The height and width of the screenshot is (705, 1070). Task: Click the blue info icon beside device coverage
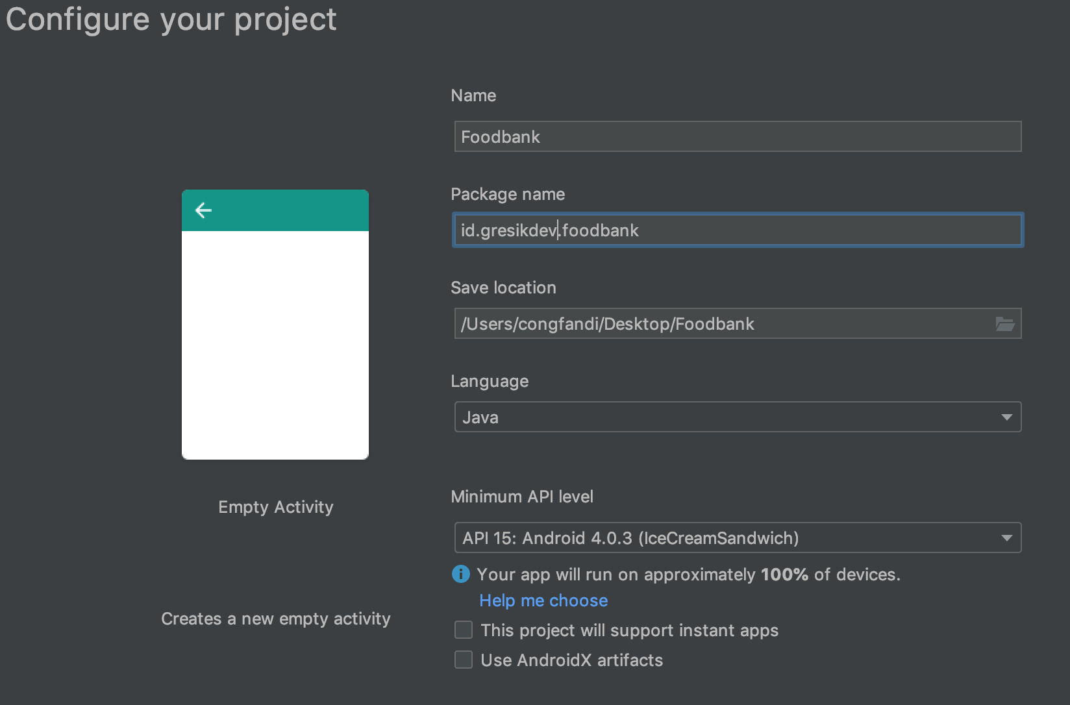[460, 574]
